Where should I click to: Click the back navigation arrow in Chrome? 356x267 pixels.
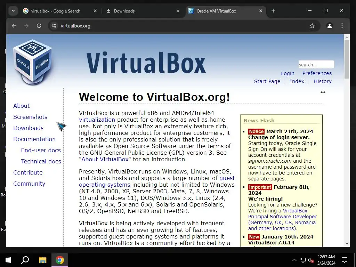point(14,26)
